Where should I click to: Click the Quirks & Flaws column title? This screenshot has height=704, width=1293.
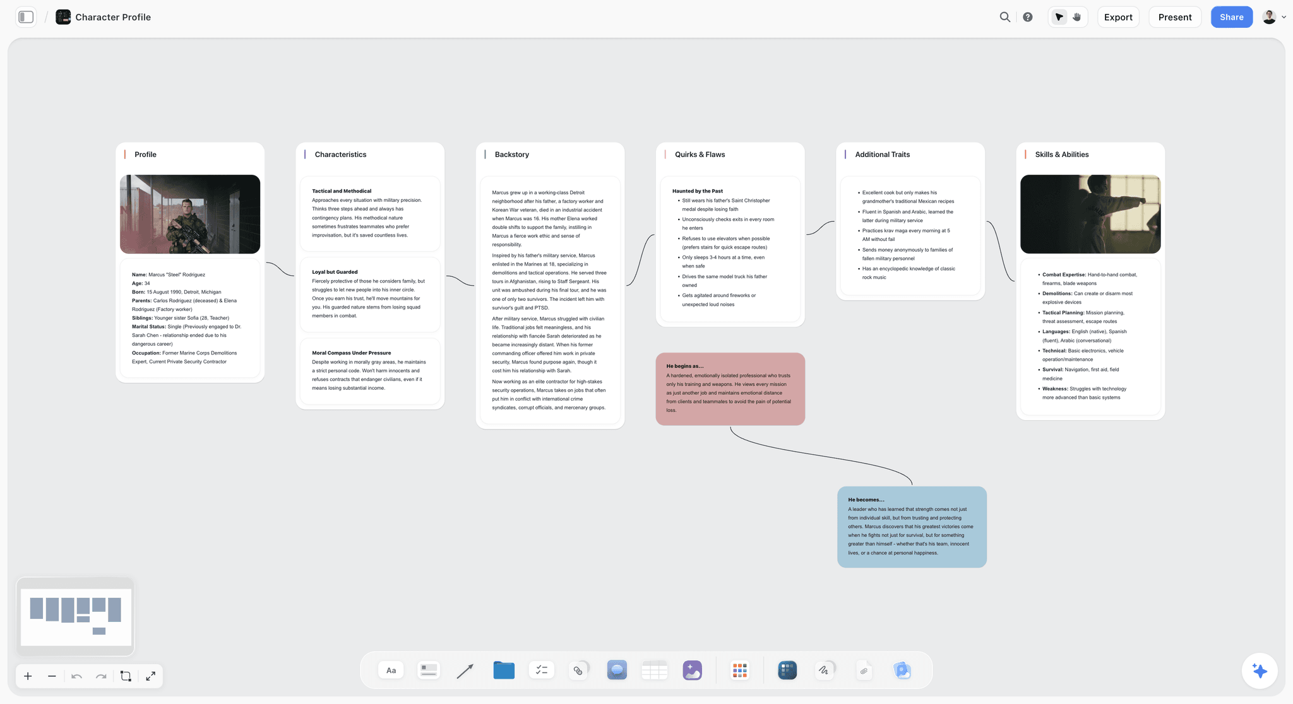pyautogui.click(x=700, y=155)
